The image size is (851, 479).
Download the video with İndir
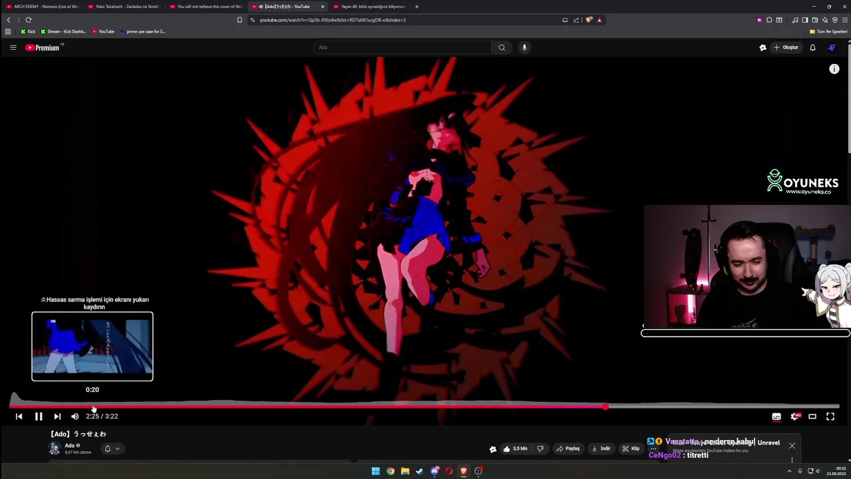click(601, 448)
